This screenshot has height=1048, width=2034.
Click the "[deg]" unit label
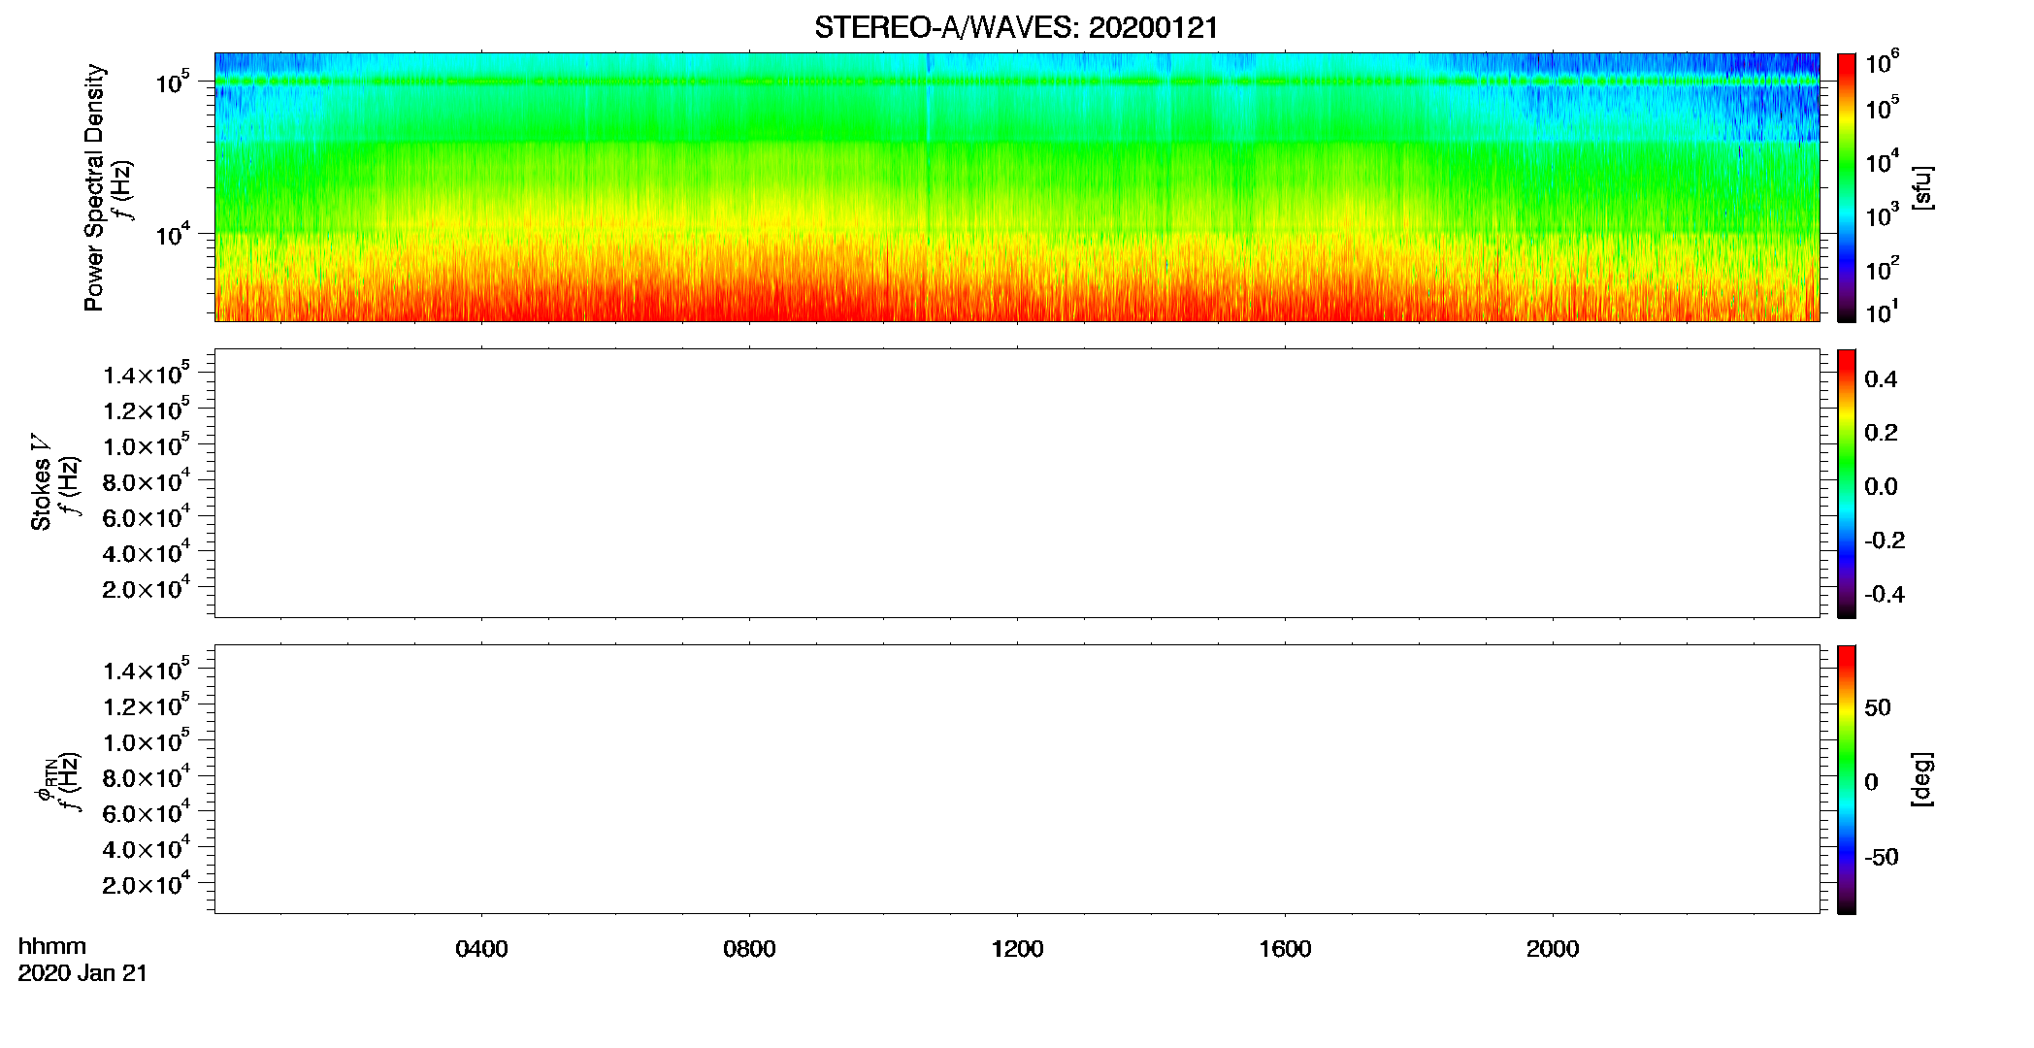point(1921,778)
